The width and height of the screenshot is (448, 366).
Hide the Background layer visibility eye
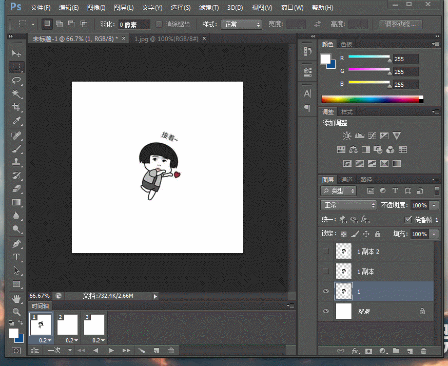pos(325,311)
